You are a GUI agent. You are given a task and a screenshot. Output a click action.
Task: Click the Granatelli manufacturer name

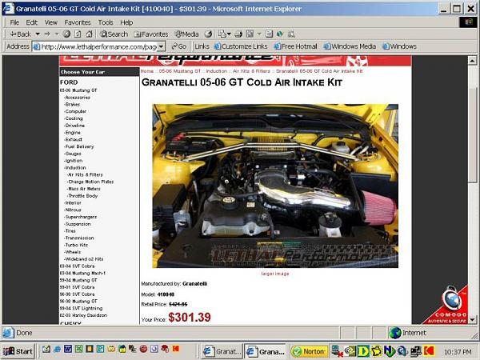194,284
